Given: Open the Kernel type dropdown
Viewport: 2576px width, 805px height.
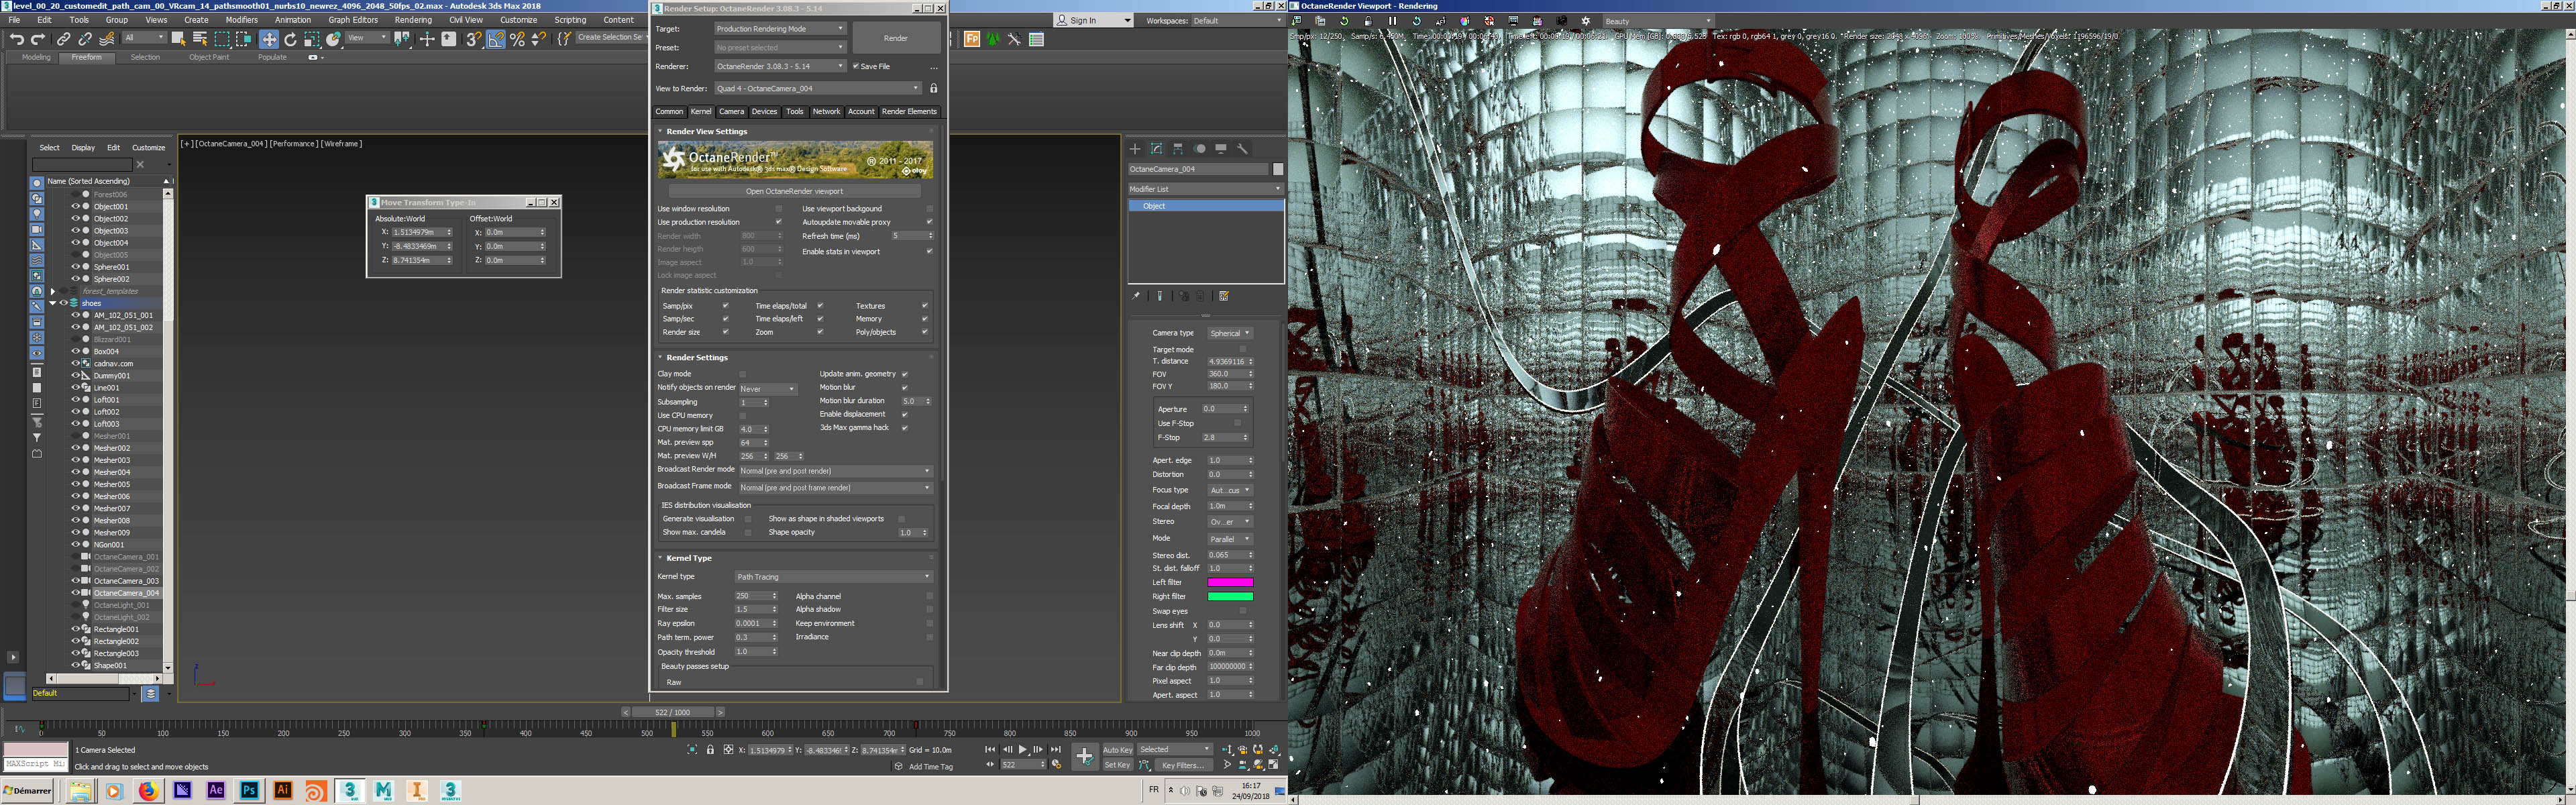Looking at the screenshot, I should pyautogui.click(x=833, y=576).
